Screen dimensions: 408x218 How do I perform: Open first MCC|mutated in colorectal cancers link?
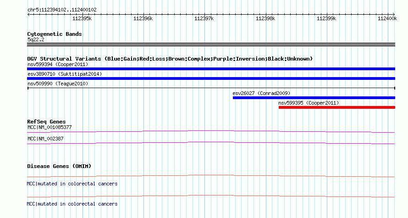pos(72,184)
